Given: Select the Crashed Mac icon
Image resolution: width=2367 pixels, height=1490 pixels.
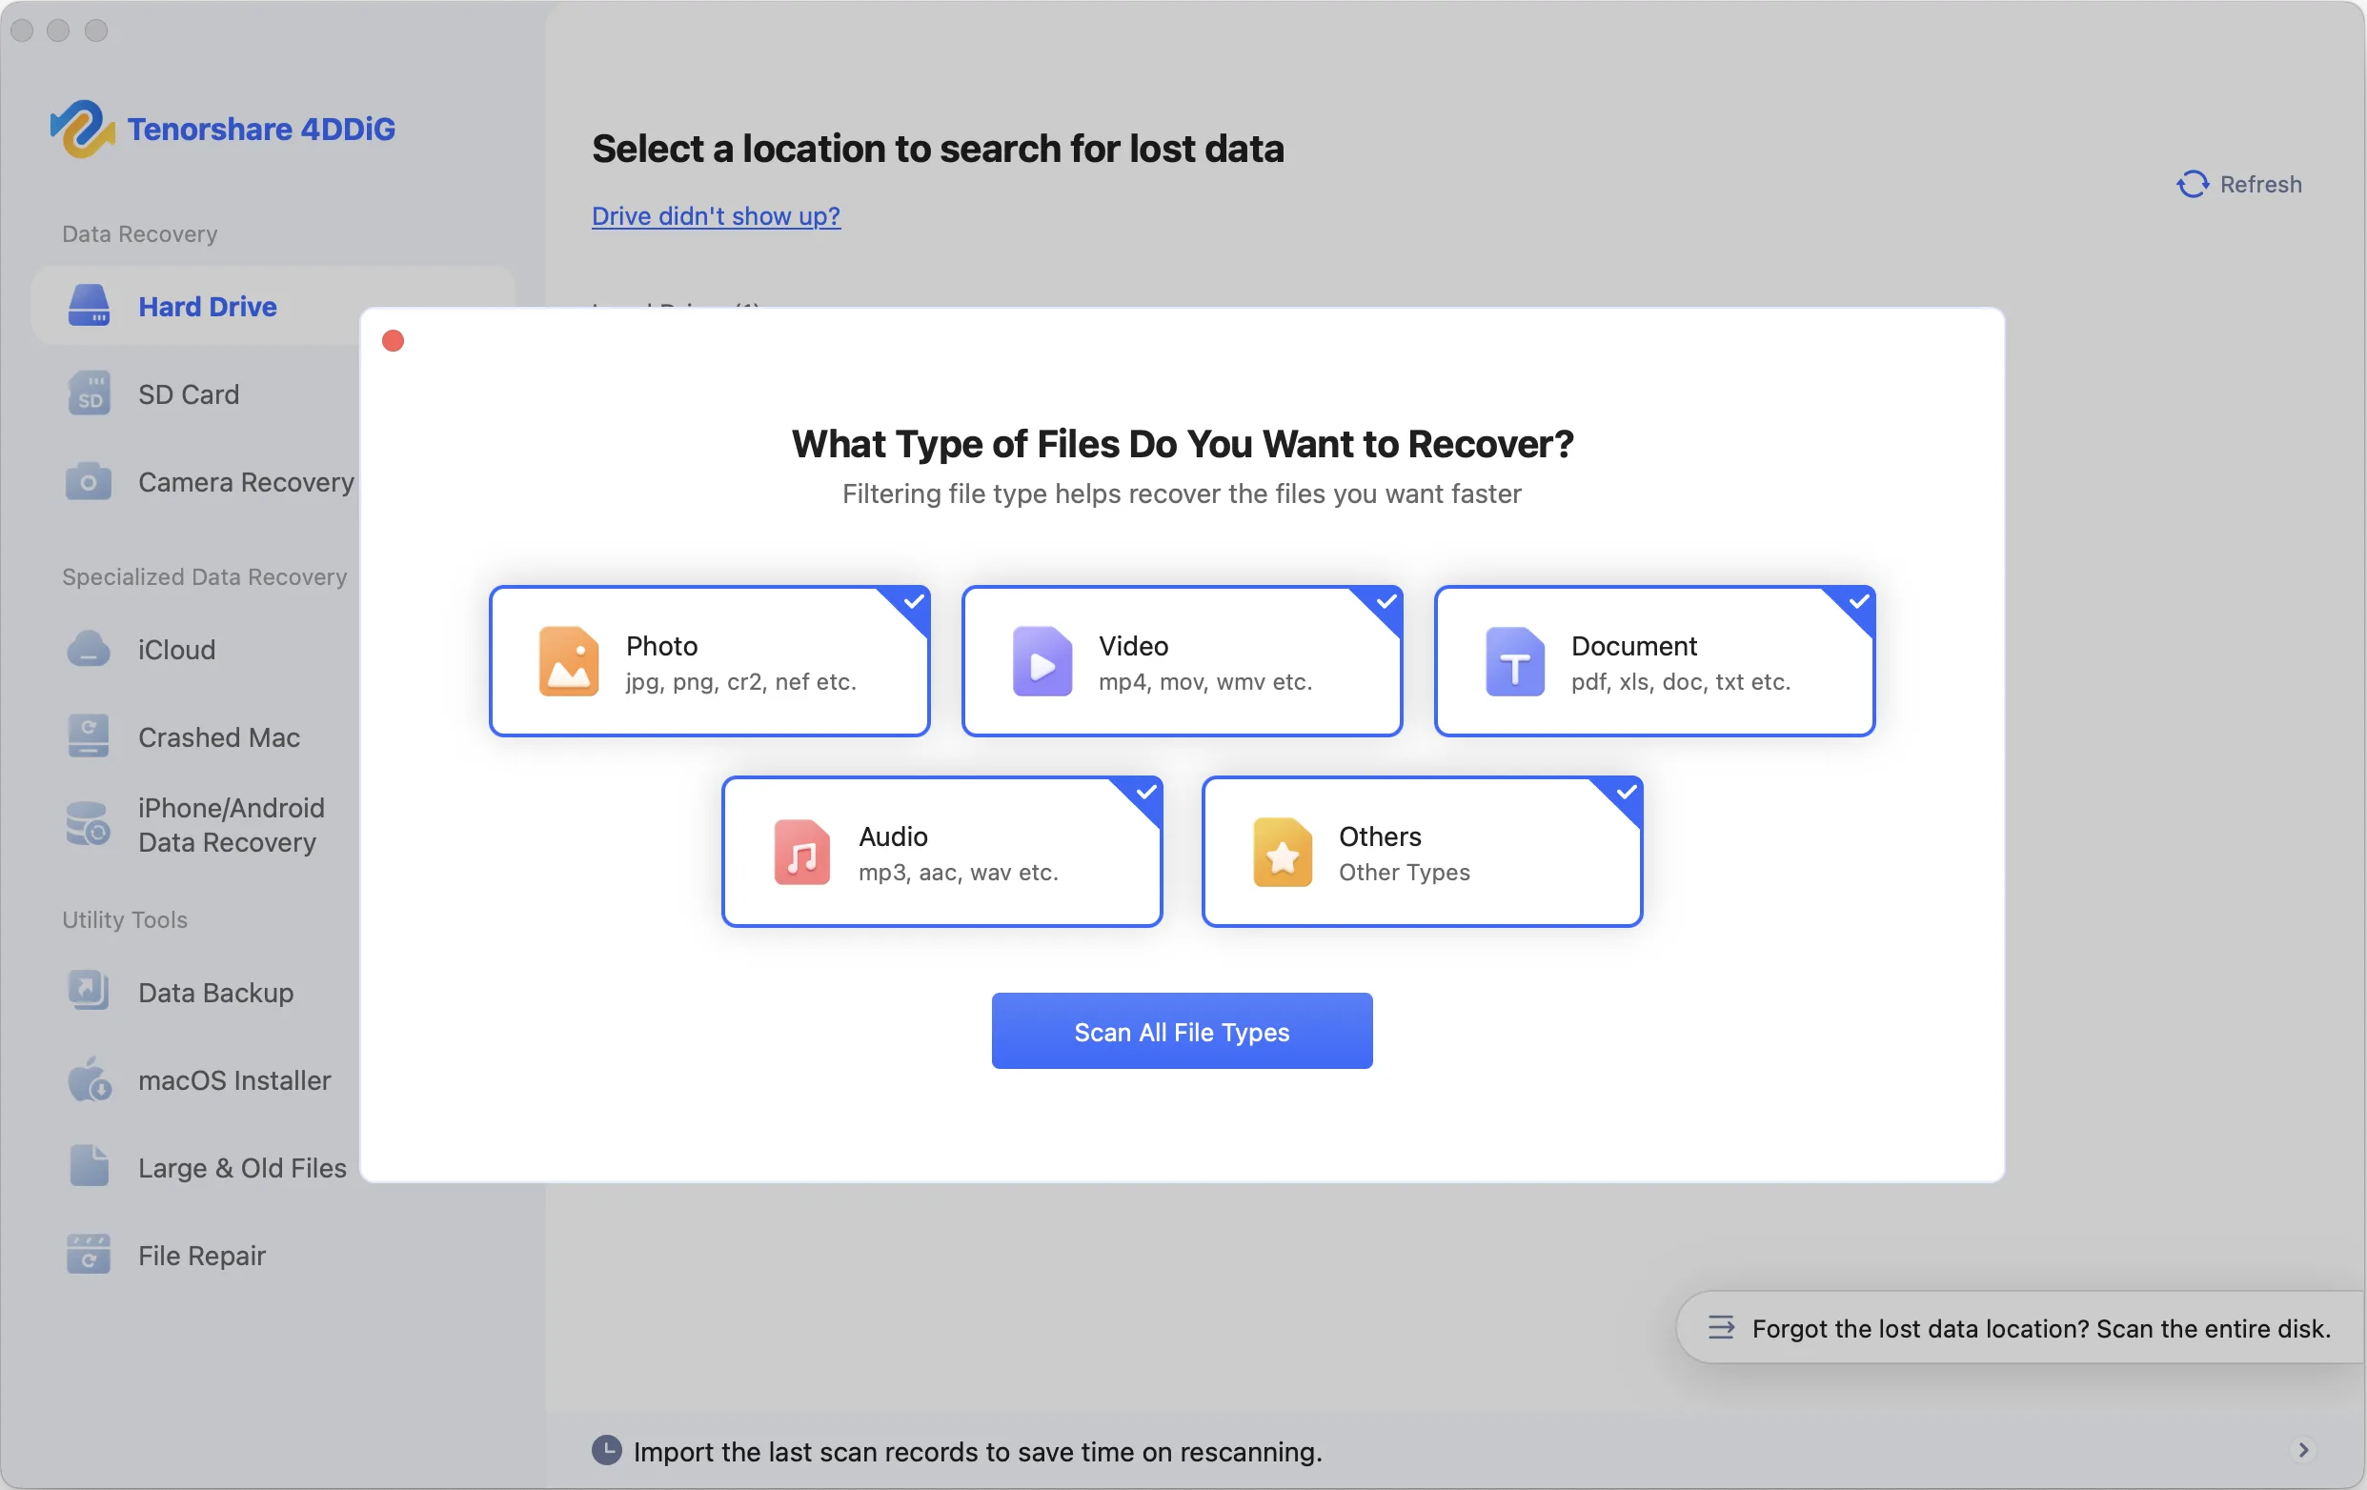Looking at the screenshot, I should tap(89, 737).
